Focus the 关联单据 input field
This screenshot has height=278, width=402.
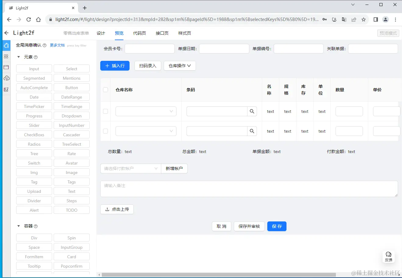tap(373, 49)
